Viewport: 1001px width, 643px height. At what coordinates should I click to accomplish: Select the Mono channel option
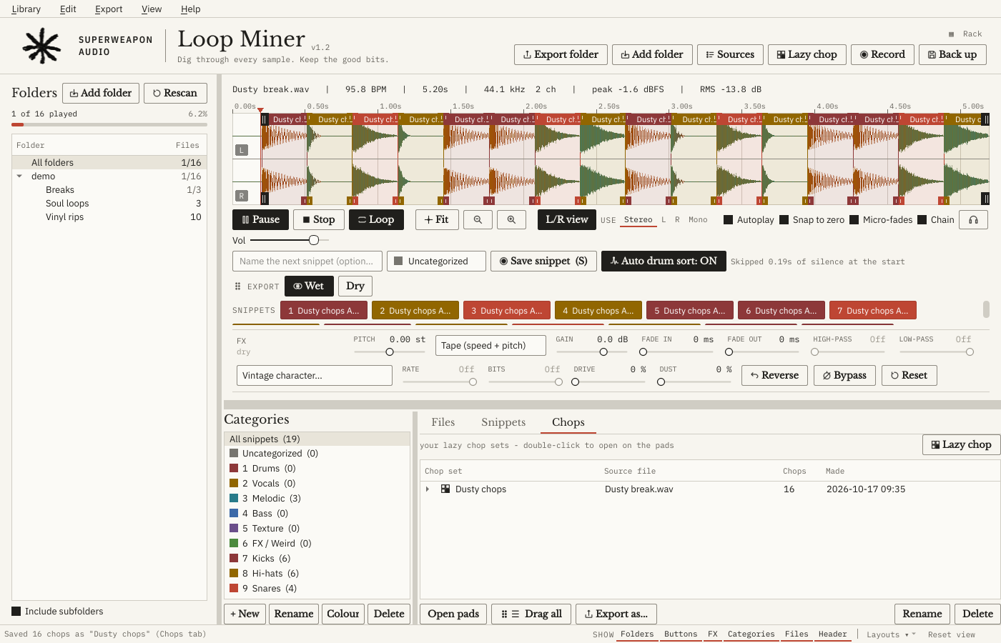tap(698, 220)
